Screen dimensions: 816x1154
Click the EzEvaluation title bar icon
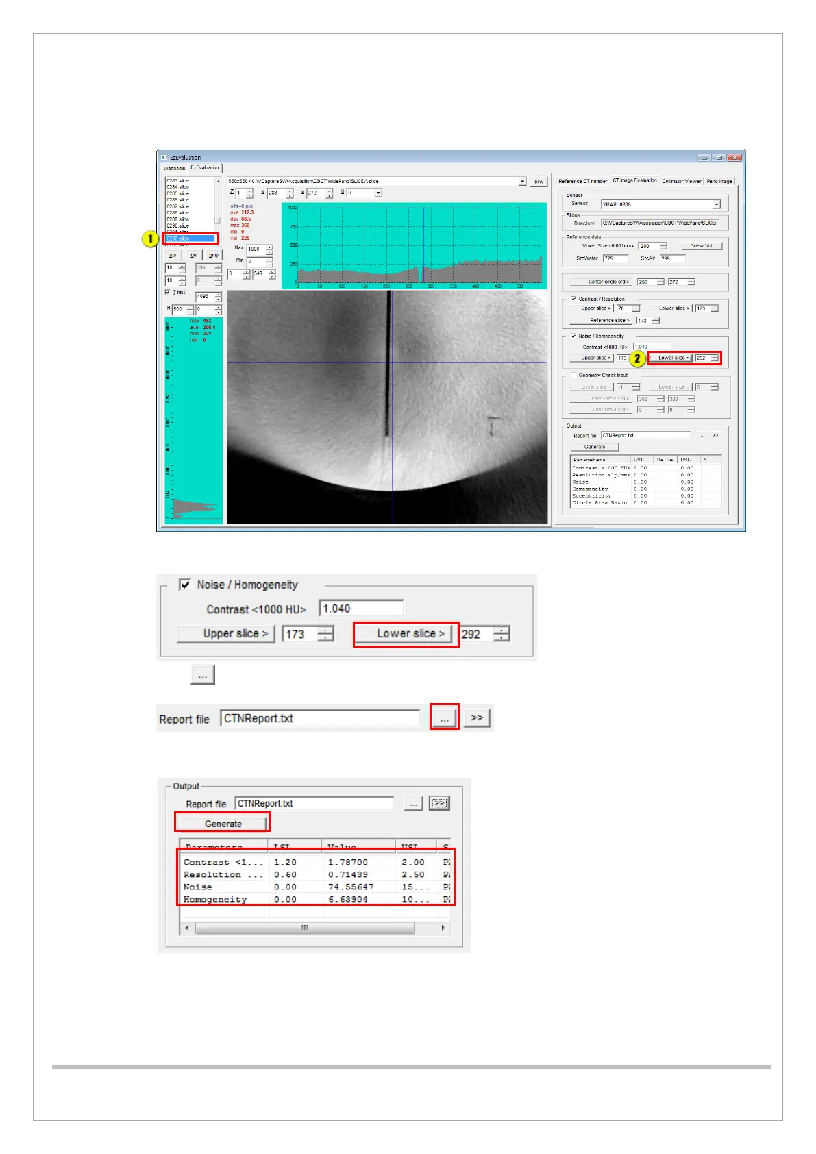pos(164,157)
